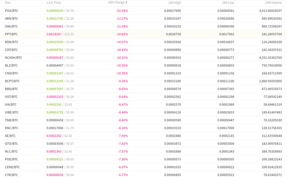Open the VIBE/BTC pair
The image size is (287, 177).
(x=12, y=112)
